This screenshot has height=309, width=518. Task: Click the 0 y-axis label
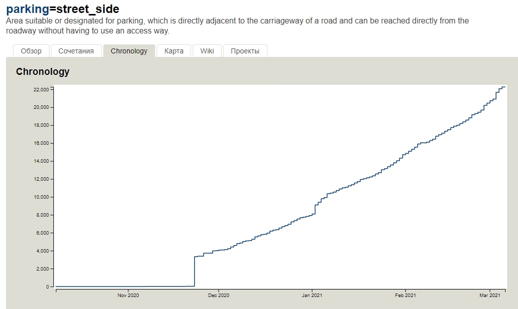click(x=47, y=287)
